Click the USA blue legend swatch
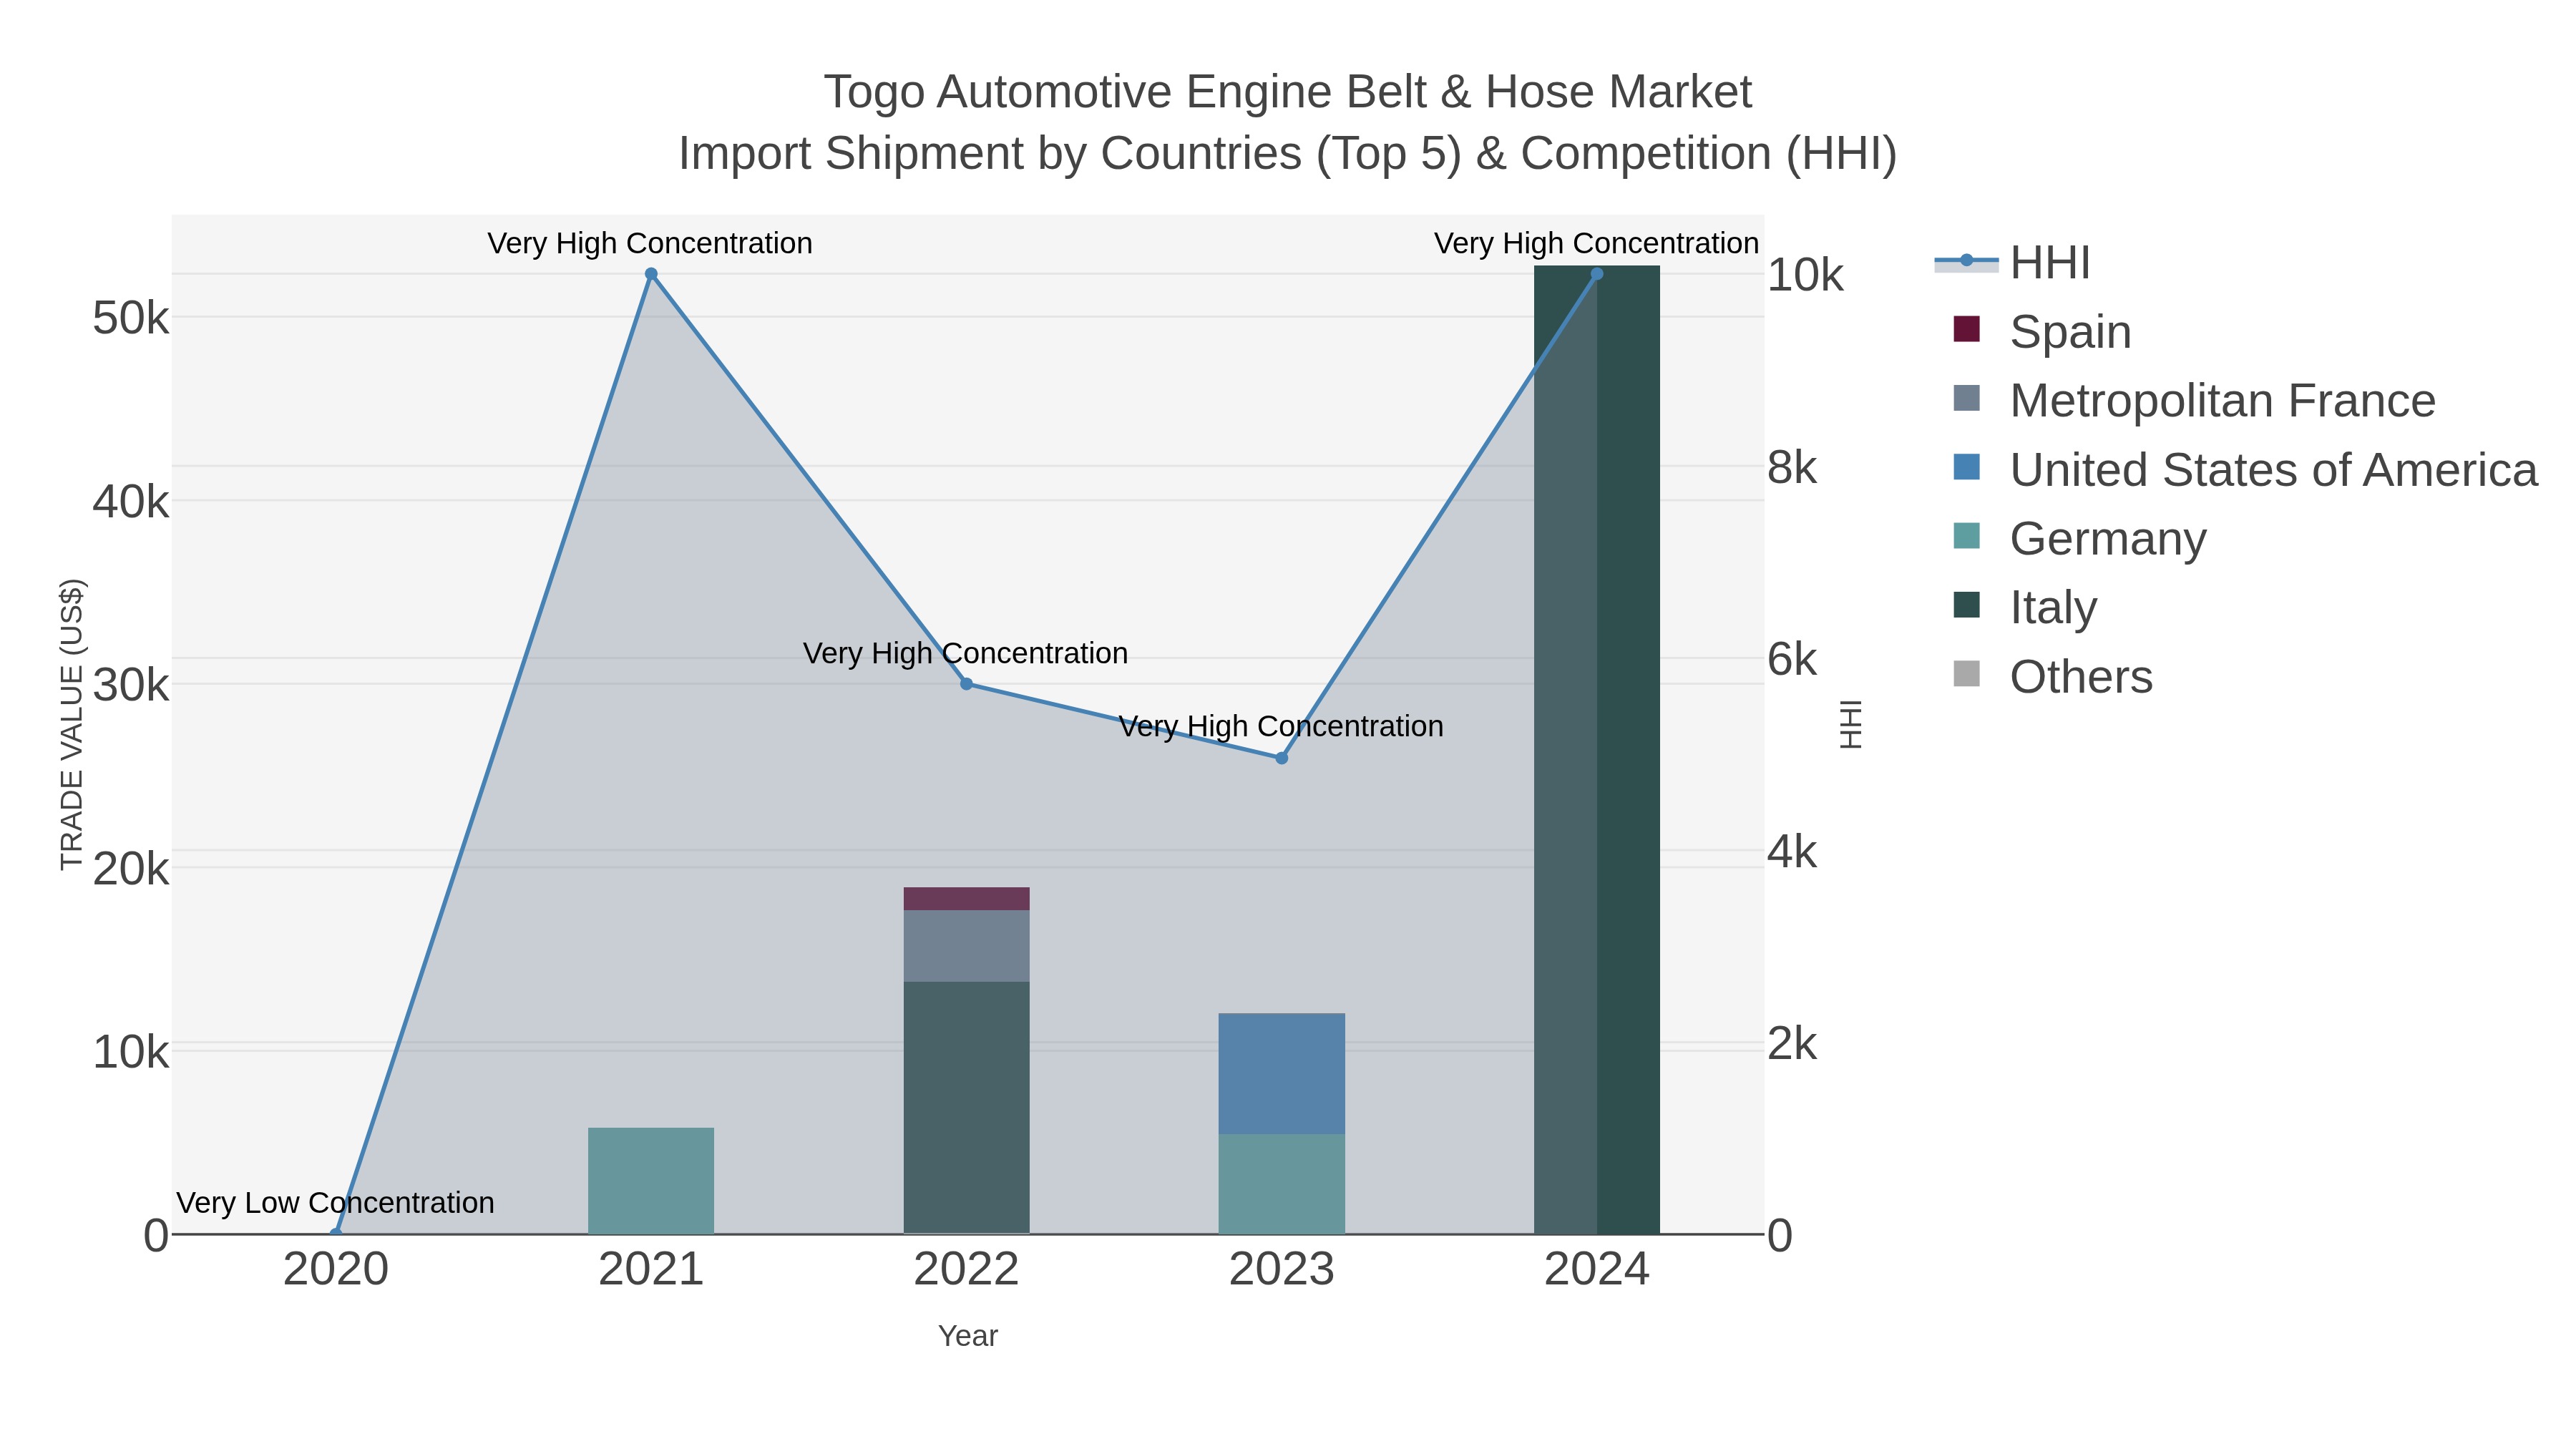Image resolution: width=2576 pixels, height=1449 pixels. pyautogui.click(x=1966, y=467)
